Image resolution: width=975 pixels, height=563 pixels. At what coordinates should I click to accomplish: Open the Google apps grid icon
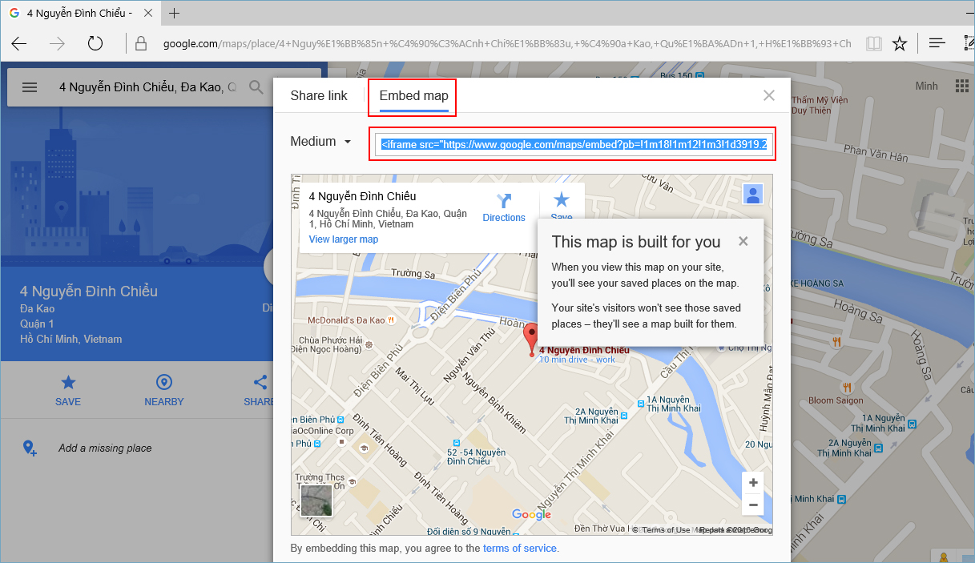coord(962,86)
